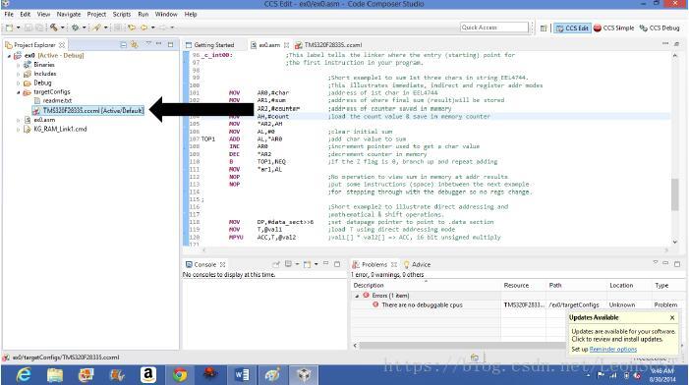
Task: Open the Debug icon dropdown arrow
Action: click(x=84, y=27)
